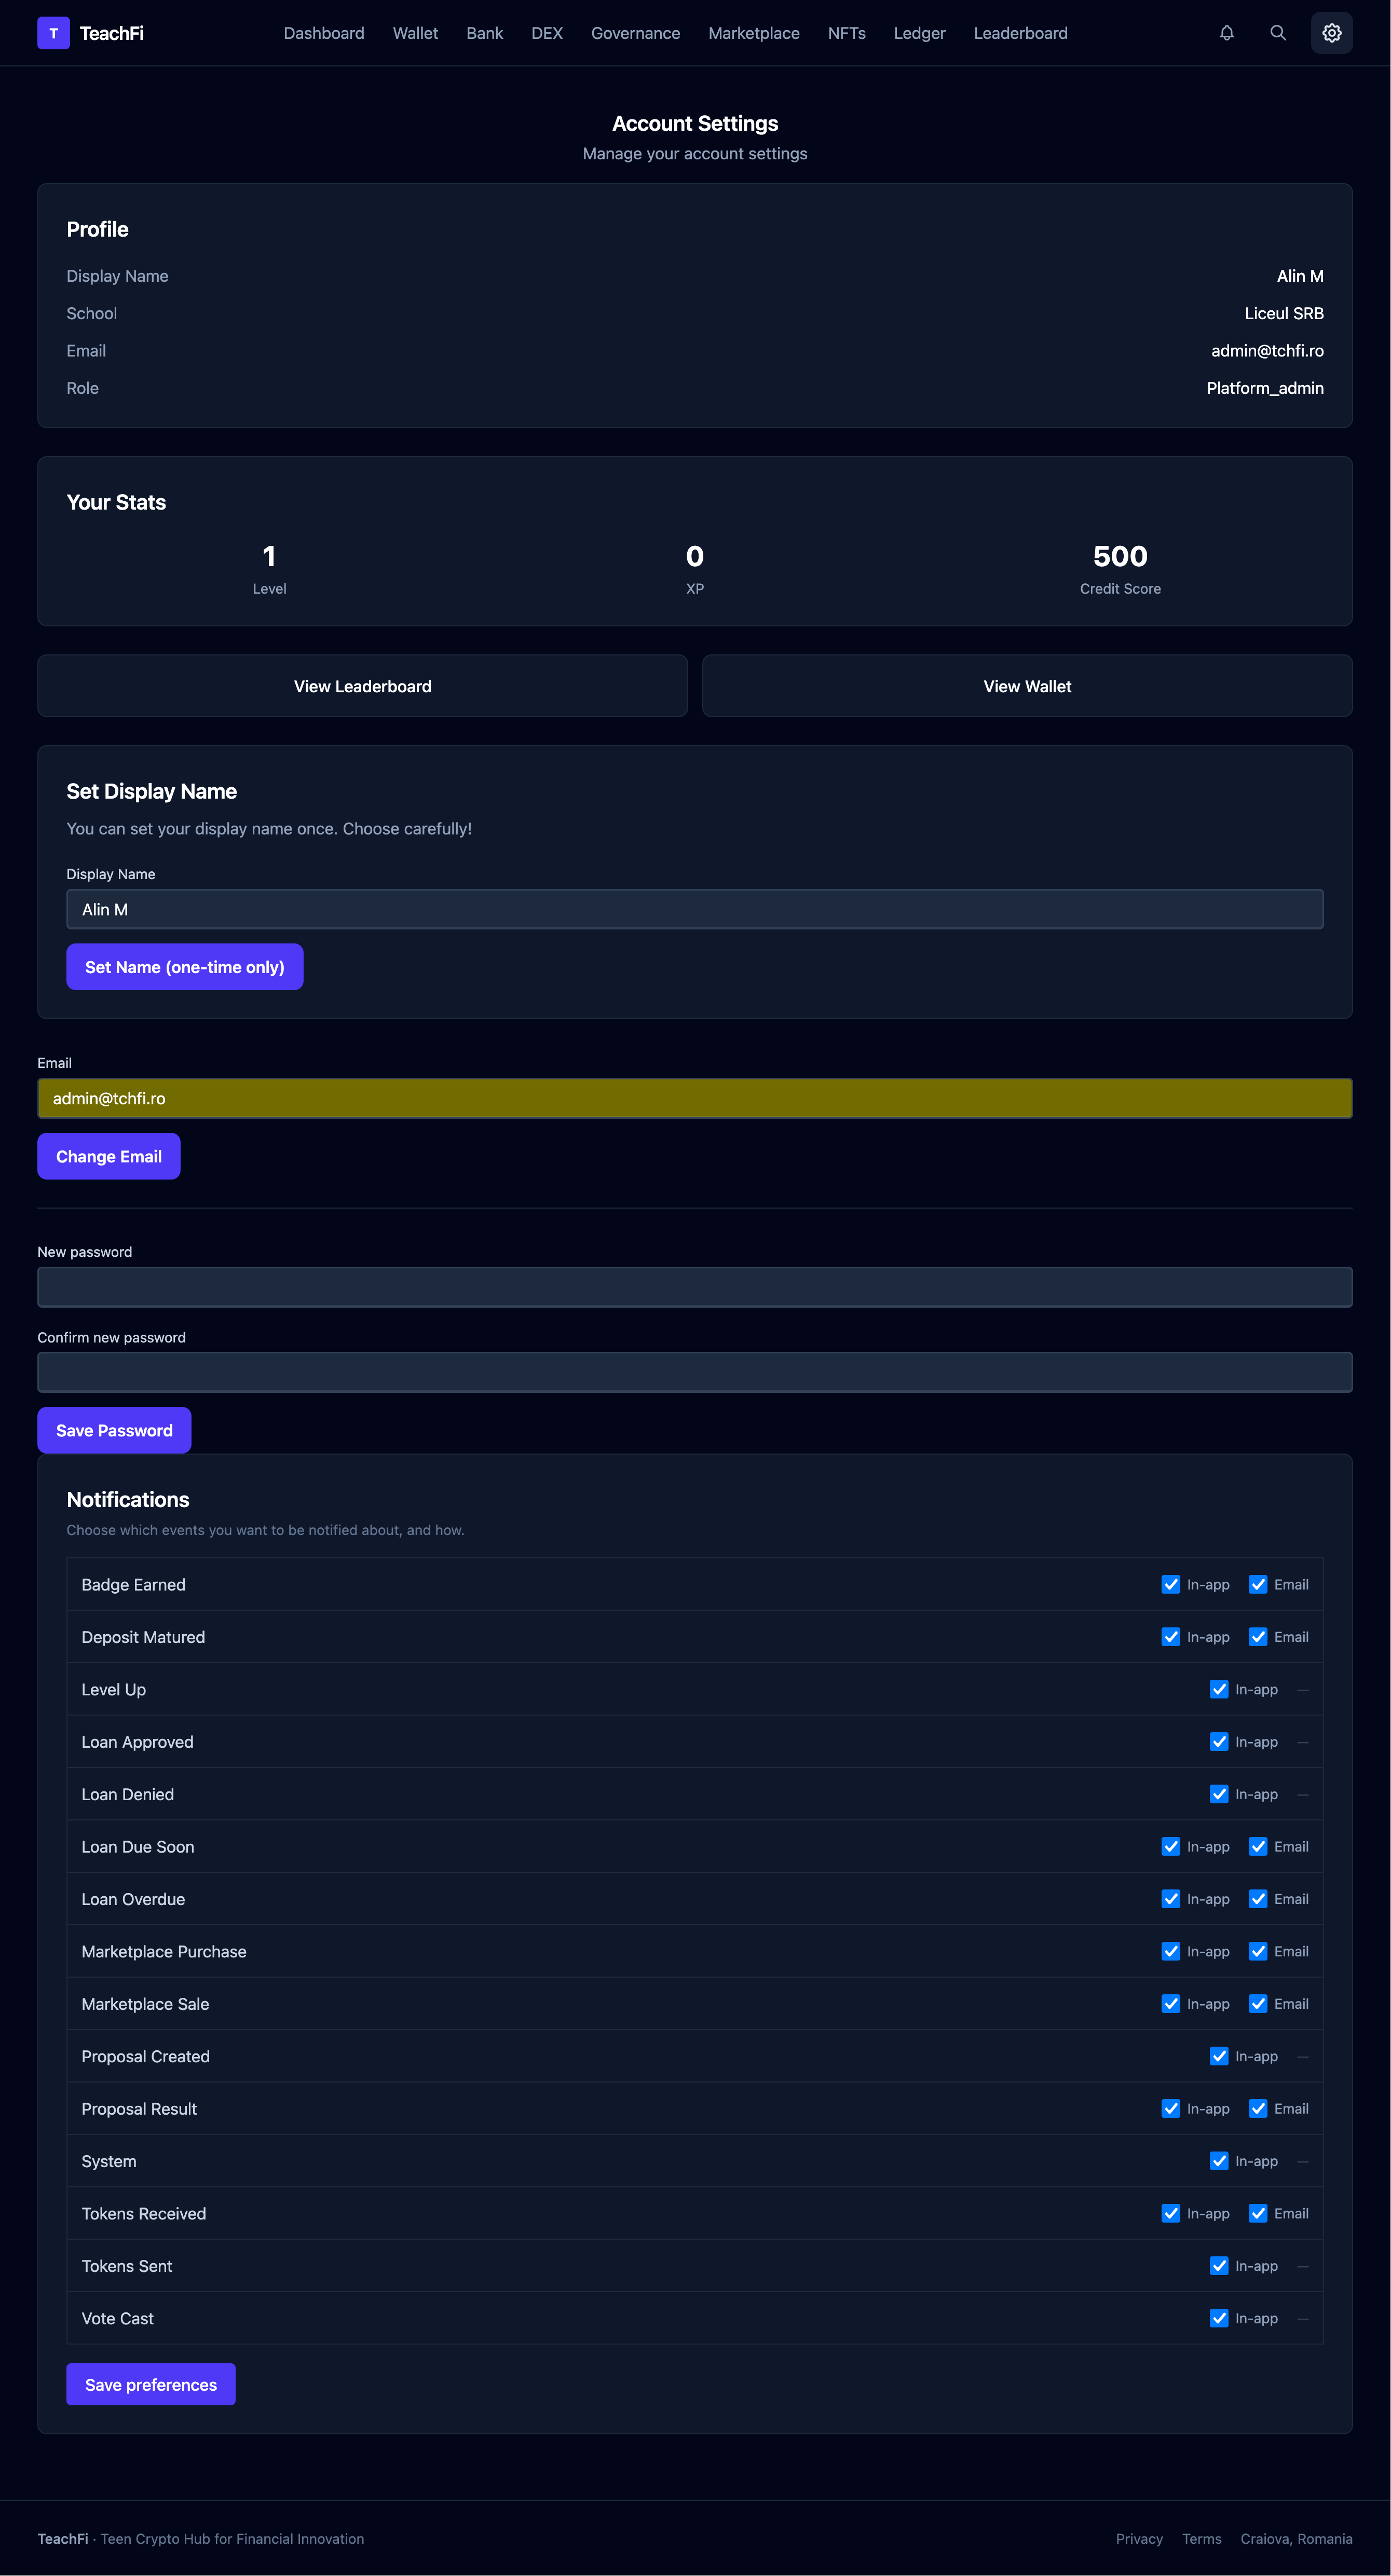Screen dimensions: 1391x2576
Task: Toggle Level Up In-app checkbox
Action: point(1218,1689)
